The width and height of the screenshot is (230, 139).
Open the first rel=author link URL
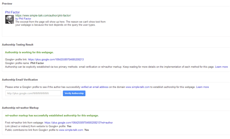click(79, 123)
